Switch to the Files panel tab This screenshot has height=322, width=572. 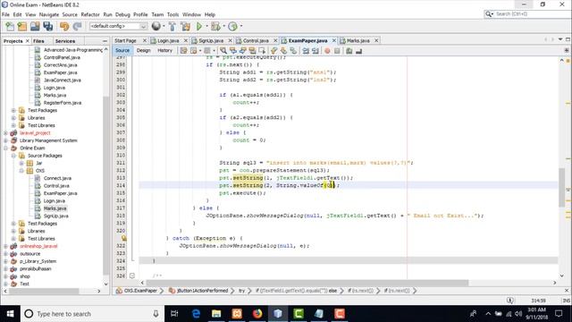pyautogui.click(x=38, y=41)
